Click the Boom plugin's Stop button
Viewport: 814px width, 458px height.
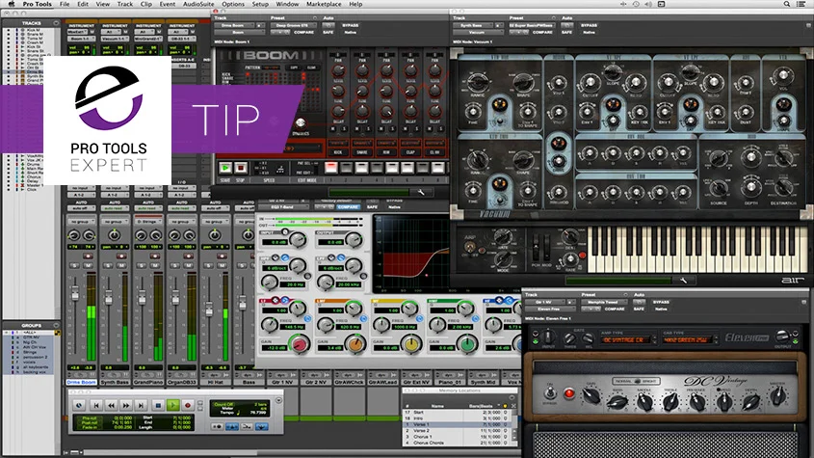pyautogui.click(x=241, y=168)
